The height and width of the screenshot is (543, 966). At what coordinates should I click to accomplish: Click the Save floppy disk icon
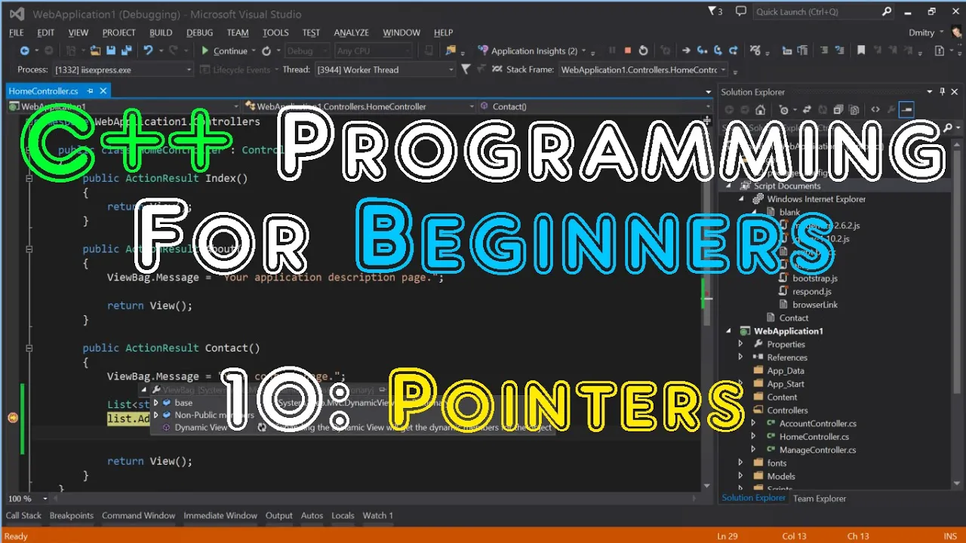click(x=110, y=51)
